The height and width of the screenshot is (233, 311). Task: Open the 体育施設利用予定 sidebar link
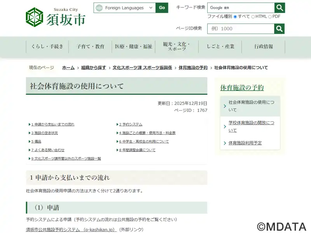click(245, 143)
